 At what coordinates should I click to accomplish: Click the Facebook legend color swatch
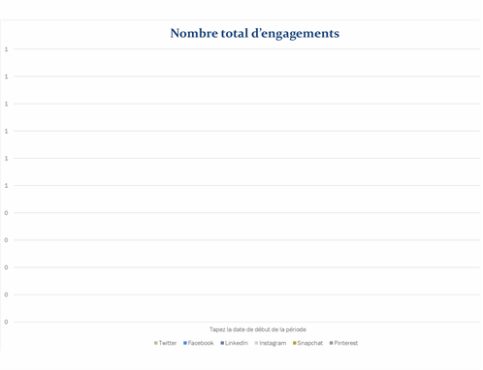tap(185, 343)
